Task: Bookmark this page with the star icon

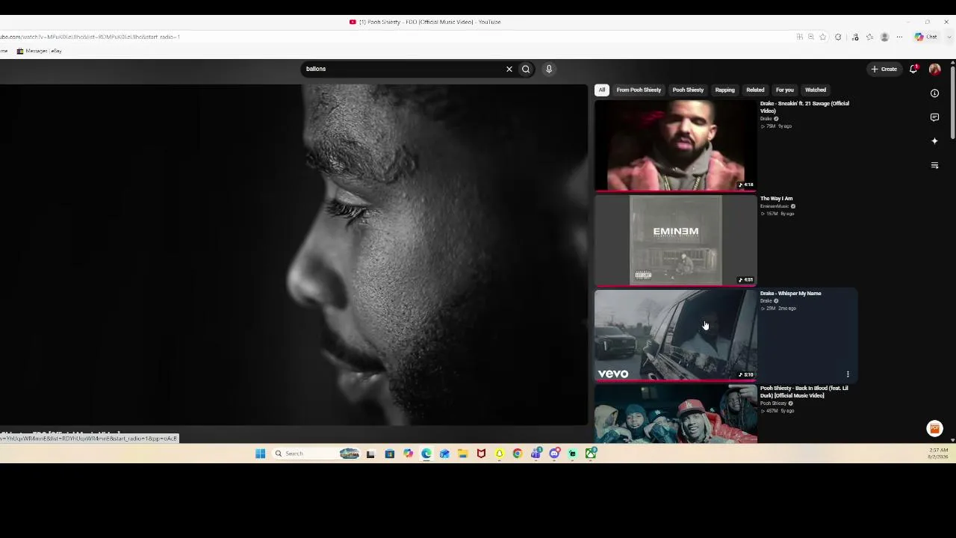Action: (822, 37)
